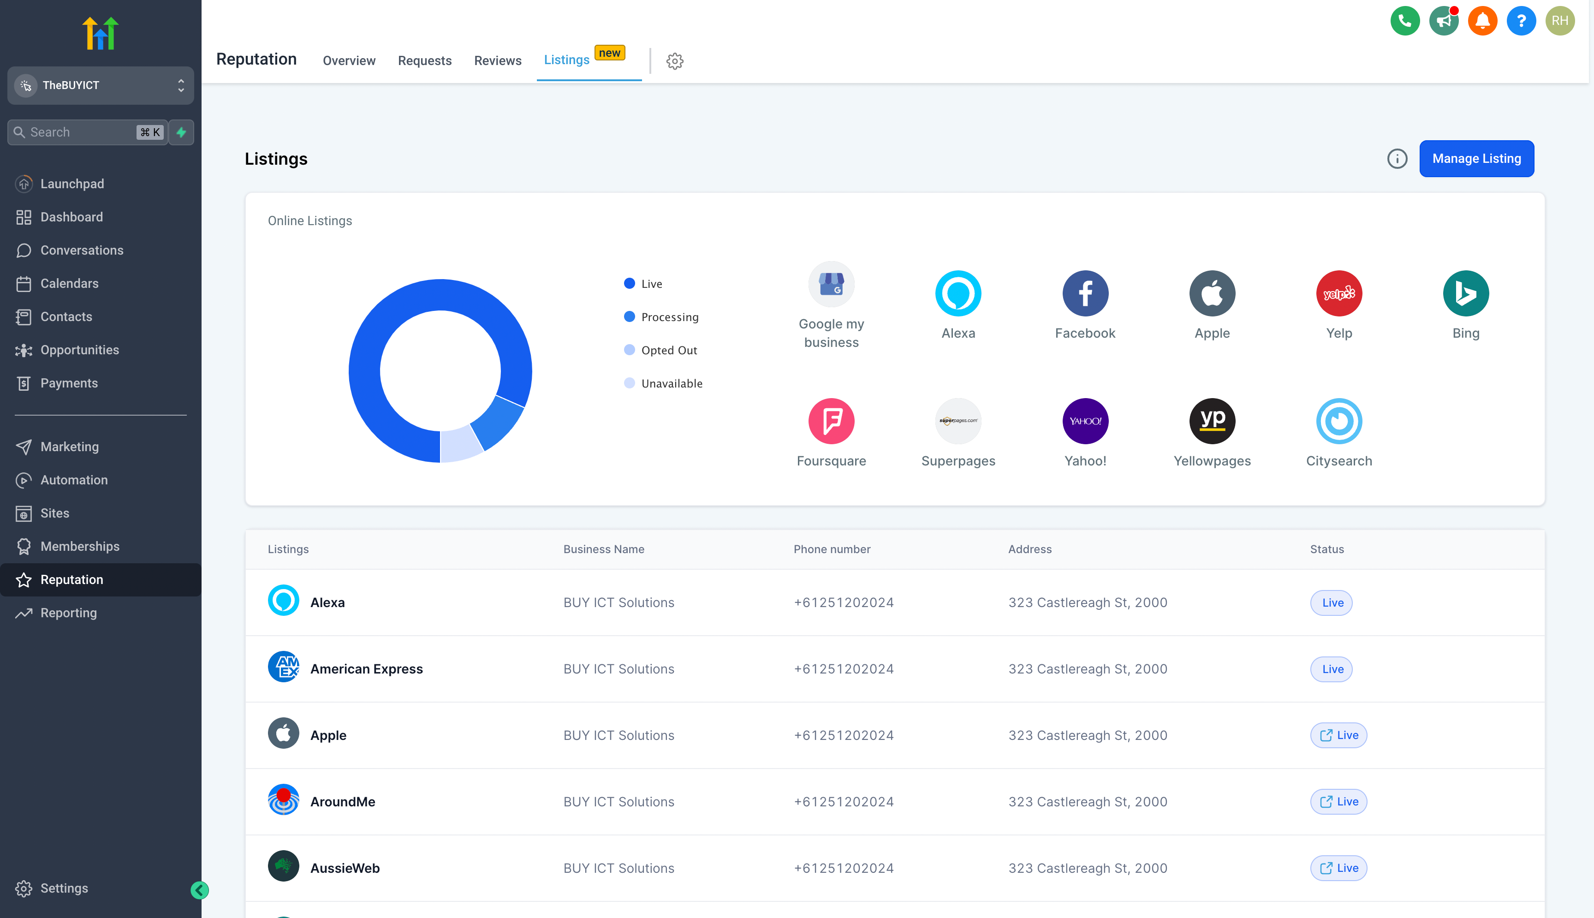Open Calendars in sidebar

[x=101, y=284]
